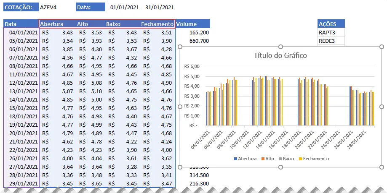Select the Fechamento column header
The height and width of the screenshot is (193, 387).
(x=157, y=24)
